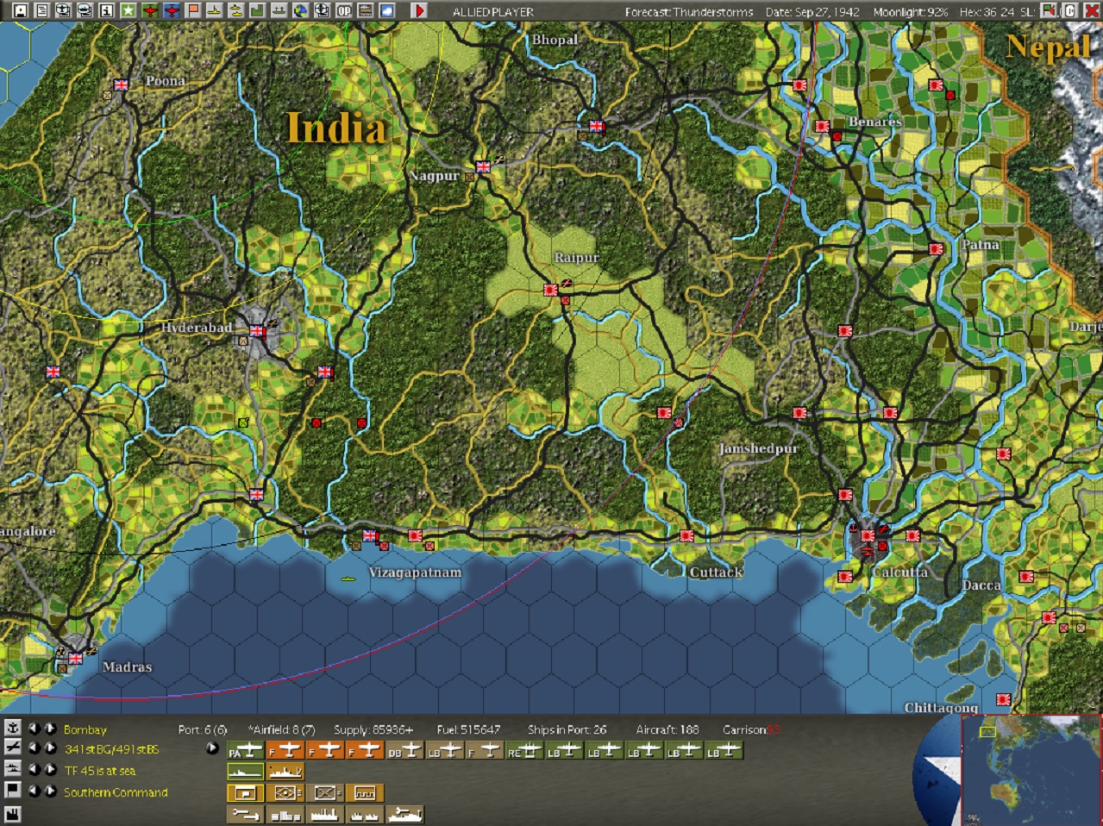Go to next task force after TF 45
The height and width of the screenshot is (826, 1103).
coord(50,770)
